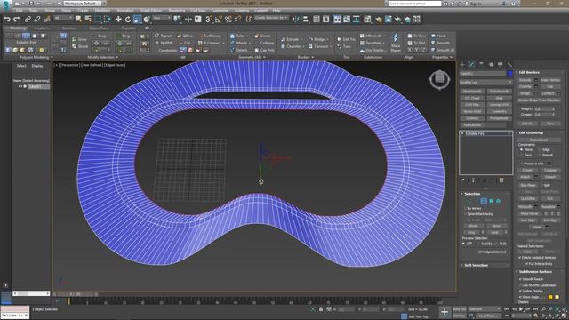Click the Make Planar ribbon icon

pyautogui.click(x=396, y=43)
